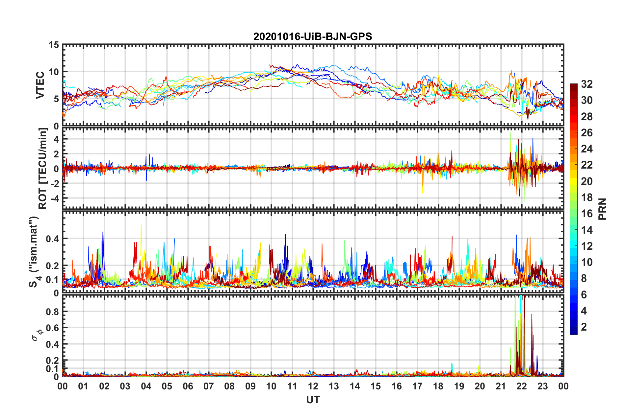This screenshot has width=626, height=418.
Task: Click x-axis tick label 06
Action: [188, 386]
